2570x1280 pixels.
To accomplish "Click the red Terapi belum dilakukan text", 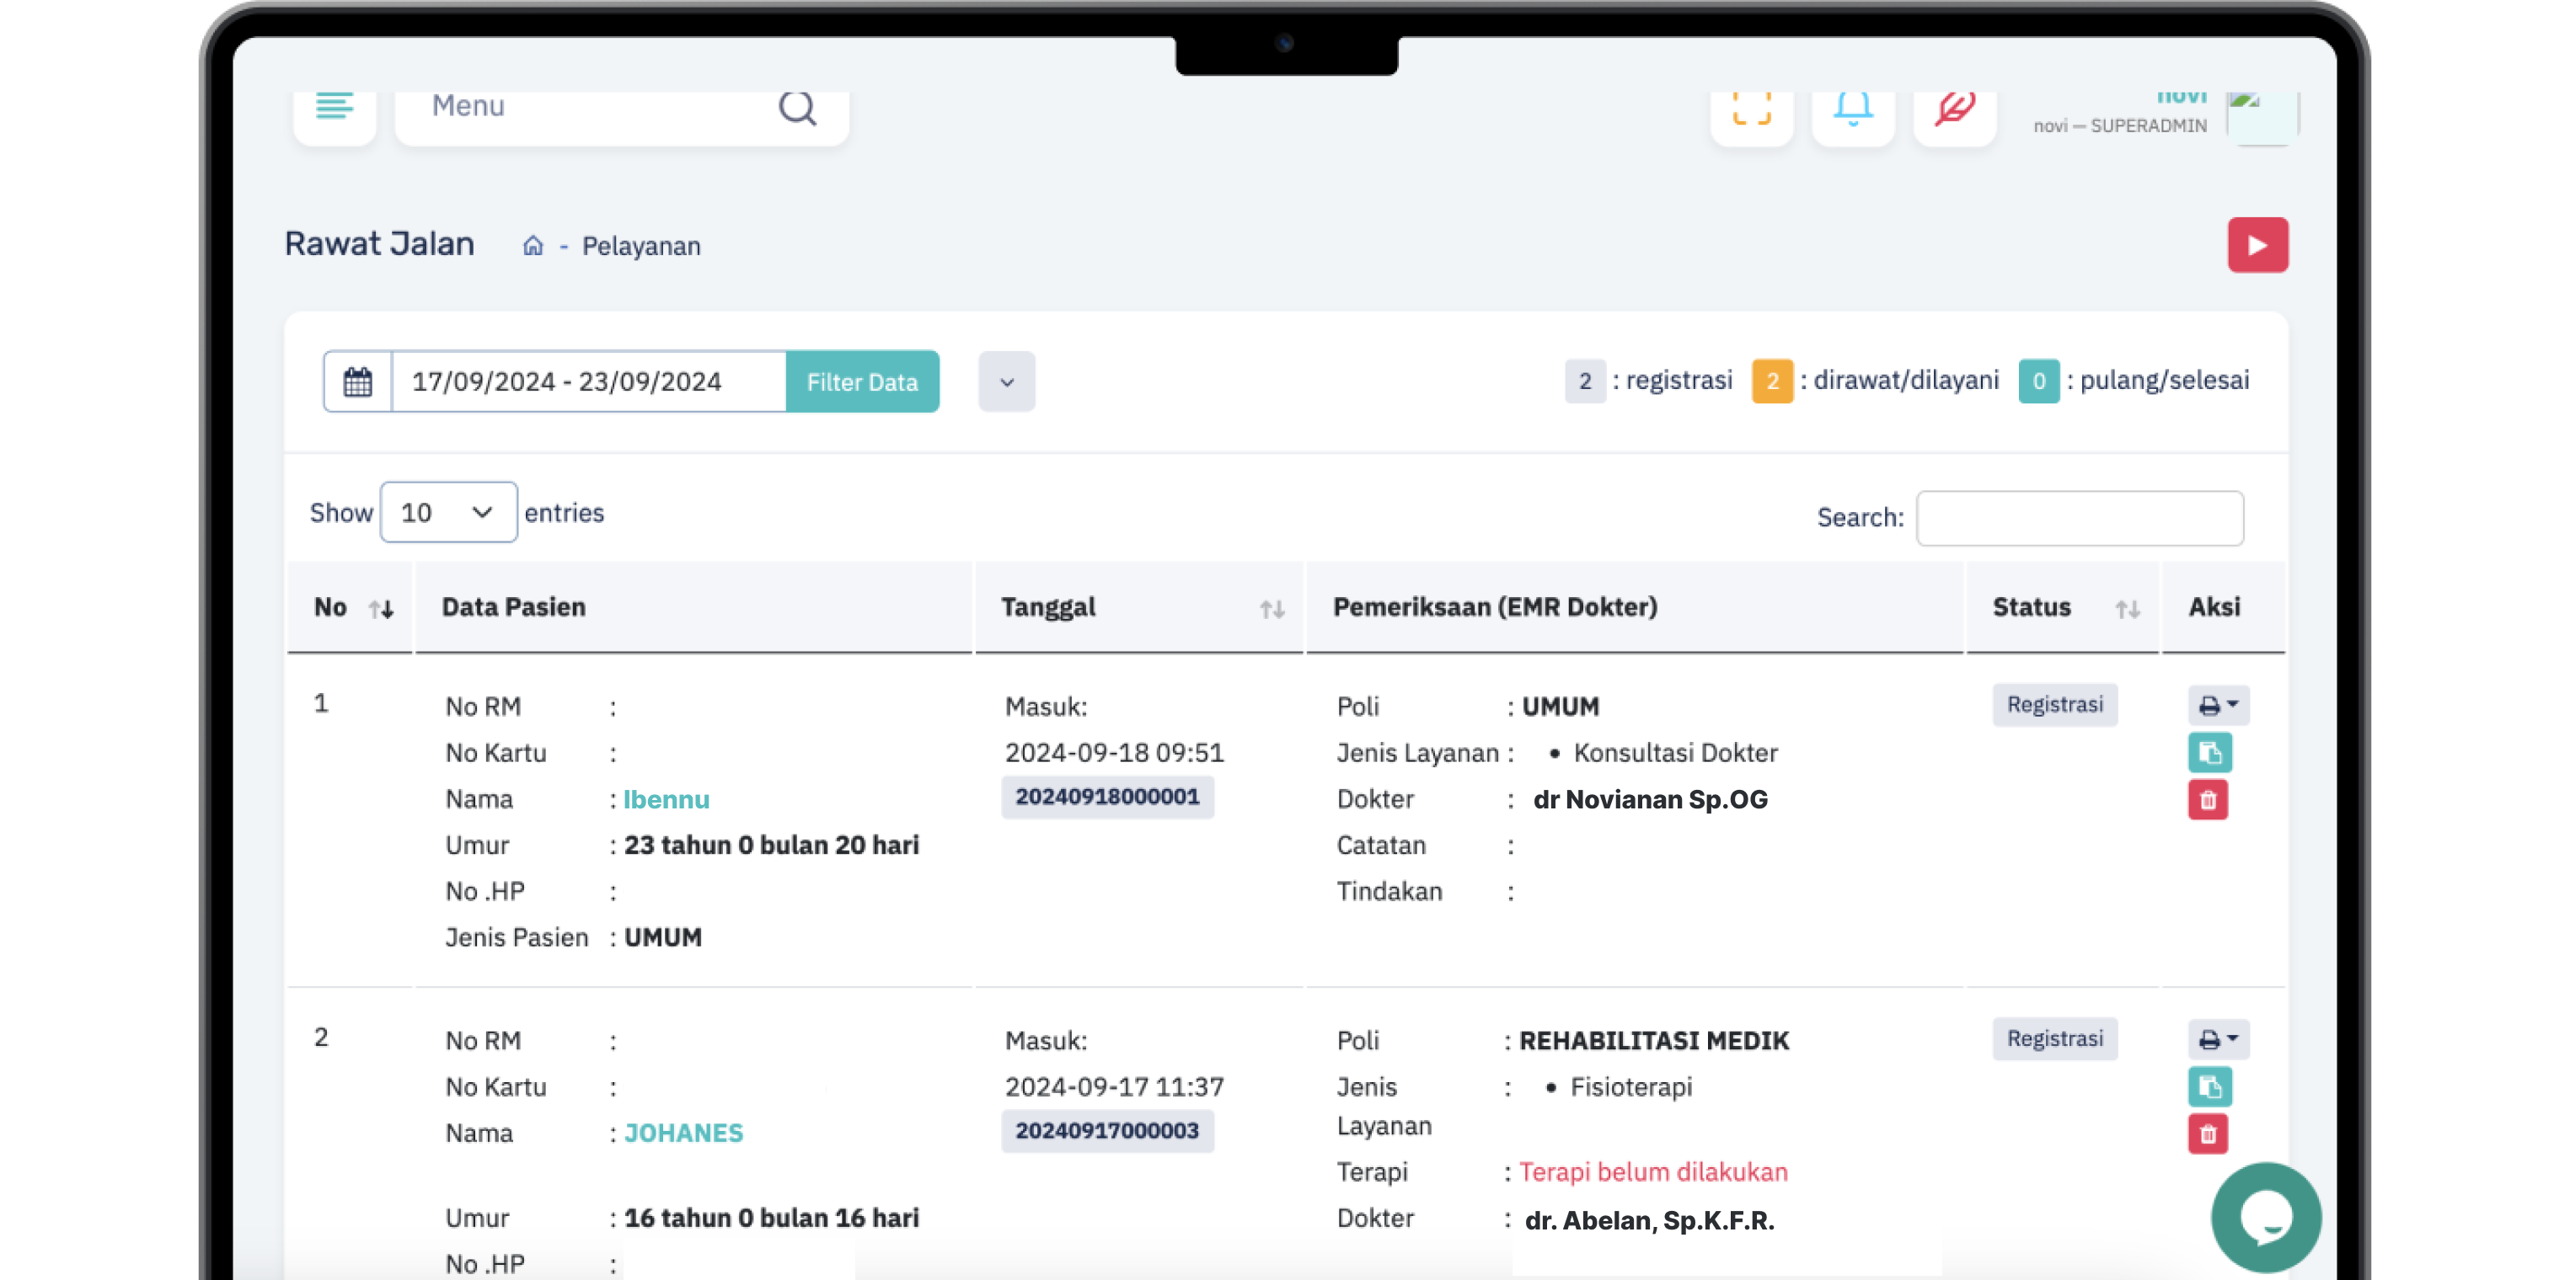I will tap(1653, 1172).
